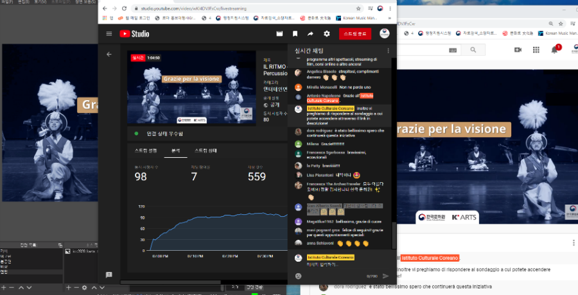Switch to the 스트림 설정 tab
578x295 pixels.
coord(146,151)
